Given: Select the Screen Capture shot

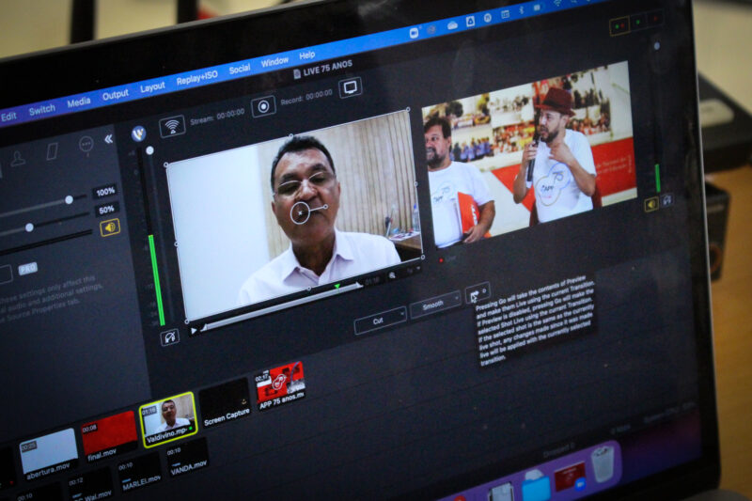Looking at the screenshot, I should tap(225, 401).
